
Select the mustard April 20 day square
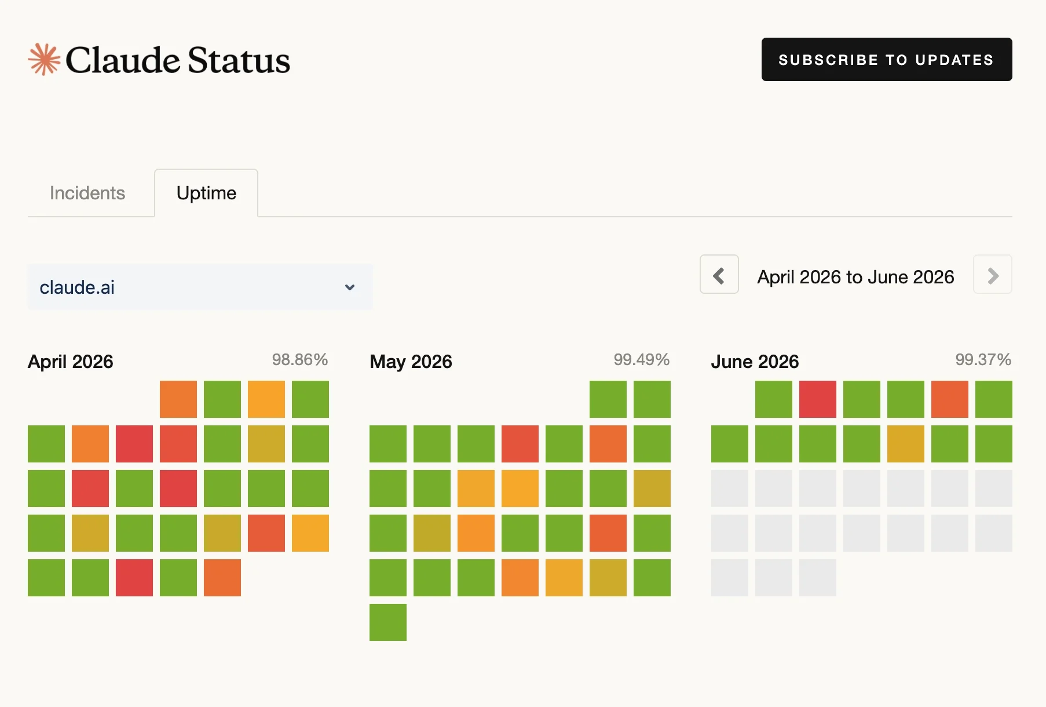coord(90,533)
